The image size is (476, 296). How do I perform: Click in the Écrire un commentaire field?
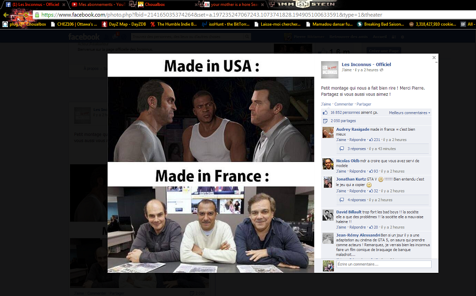coord(383,264)
